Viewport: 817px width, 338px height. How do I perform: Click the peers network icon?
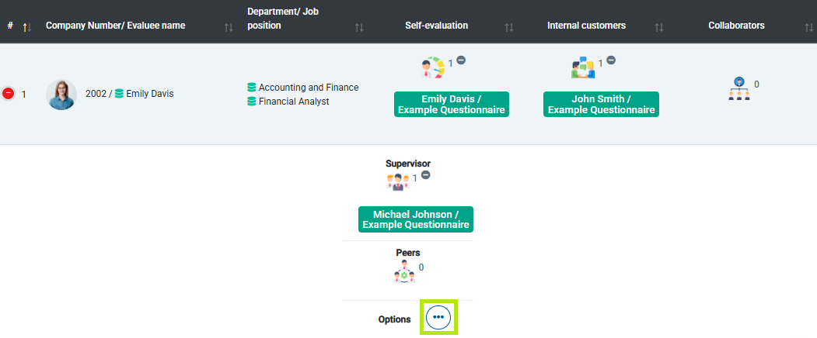point(404,271)
